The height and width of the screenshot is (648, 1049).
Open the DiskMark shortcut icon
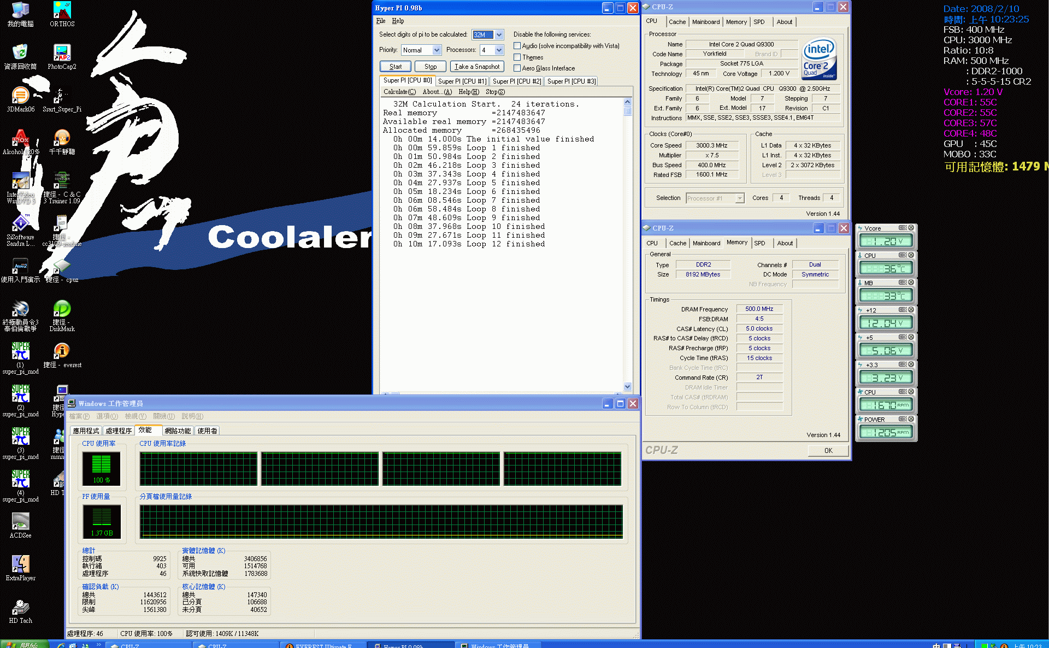tap(62, 309)
